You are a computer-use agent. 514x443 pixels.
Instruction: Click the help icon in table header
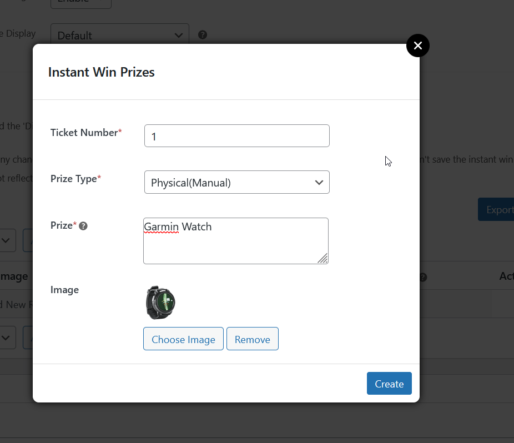(x=423, y=277)
